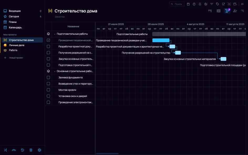
Task: Click the tags icon in the top toolbar
Action: (x=218, y=4)
